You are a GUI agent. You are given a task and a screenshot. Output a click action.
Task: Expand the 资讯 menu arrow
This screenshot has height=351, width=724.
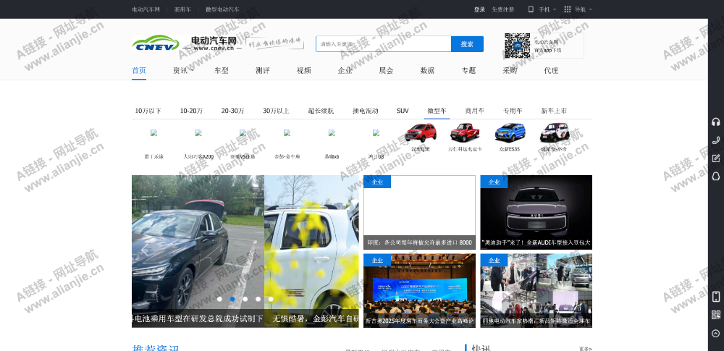pyautogui.click(x=192, y=71)
